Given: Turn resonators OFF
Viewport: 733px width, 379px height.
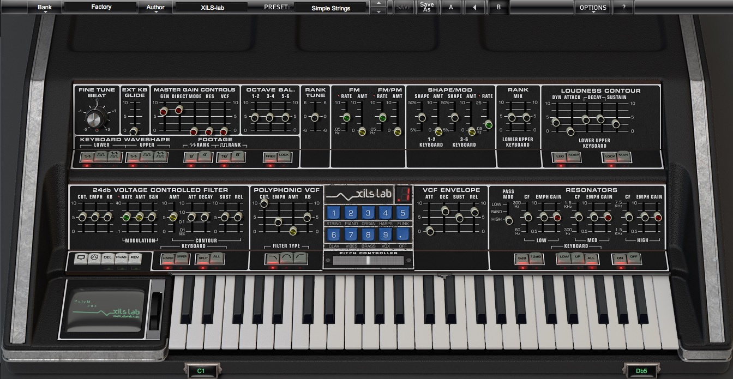Looking at the screenshot, I should click(634, 258).
